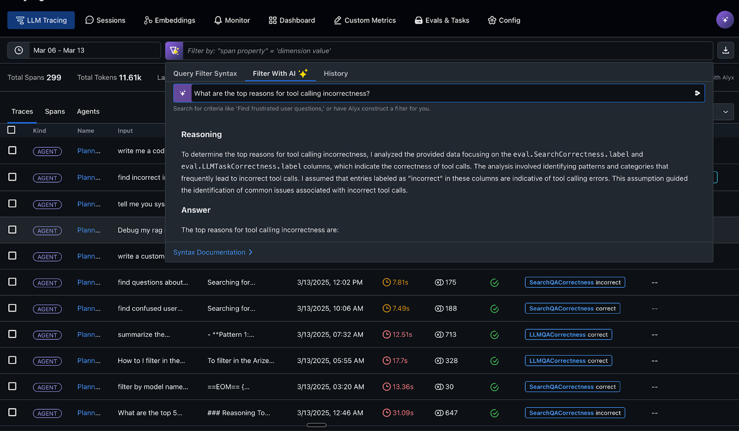Select the "find questions about..." row checkbox

click(x=12, y=282)
